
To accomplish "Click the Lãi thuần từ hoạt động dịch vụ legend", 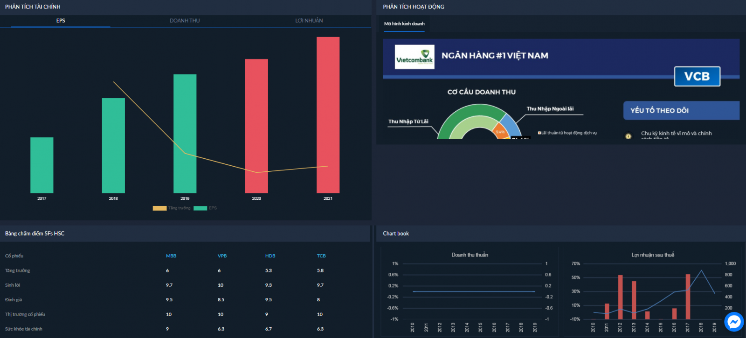I will [567, 133].
